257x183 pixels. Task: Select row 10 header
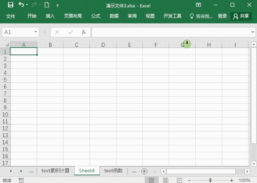[x=5, y=114]
